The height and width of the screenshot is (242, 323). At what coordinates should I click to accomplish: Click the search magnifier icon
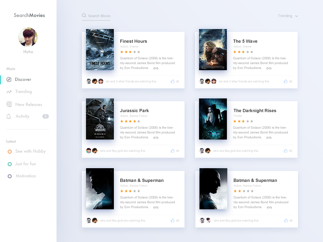[x=84, y=15]
